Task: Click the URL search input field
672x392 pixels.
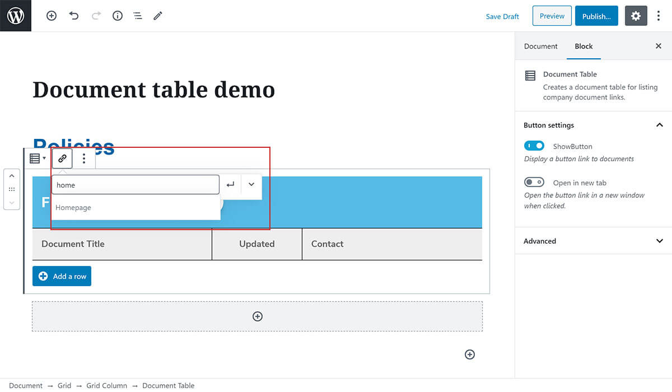Action: [135, 185]
